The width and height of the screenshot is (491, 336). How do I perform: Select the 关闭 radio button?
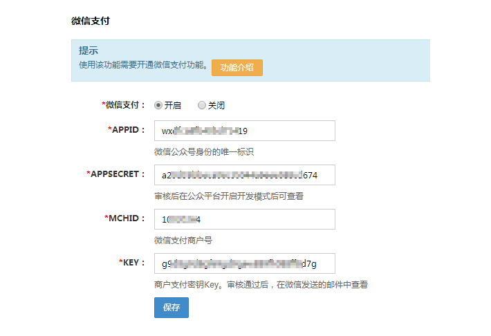(202, 106)
